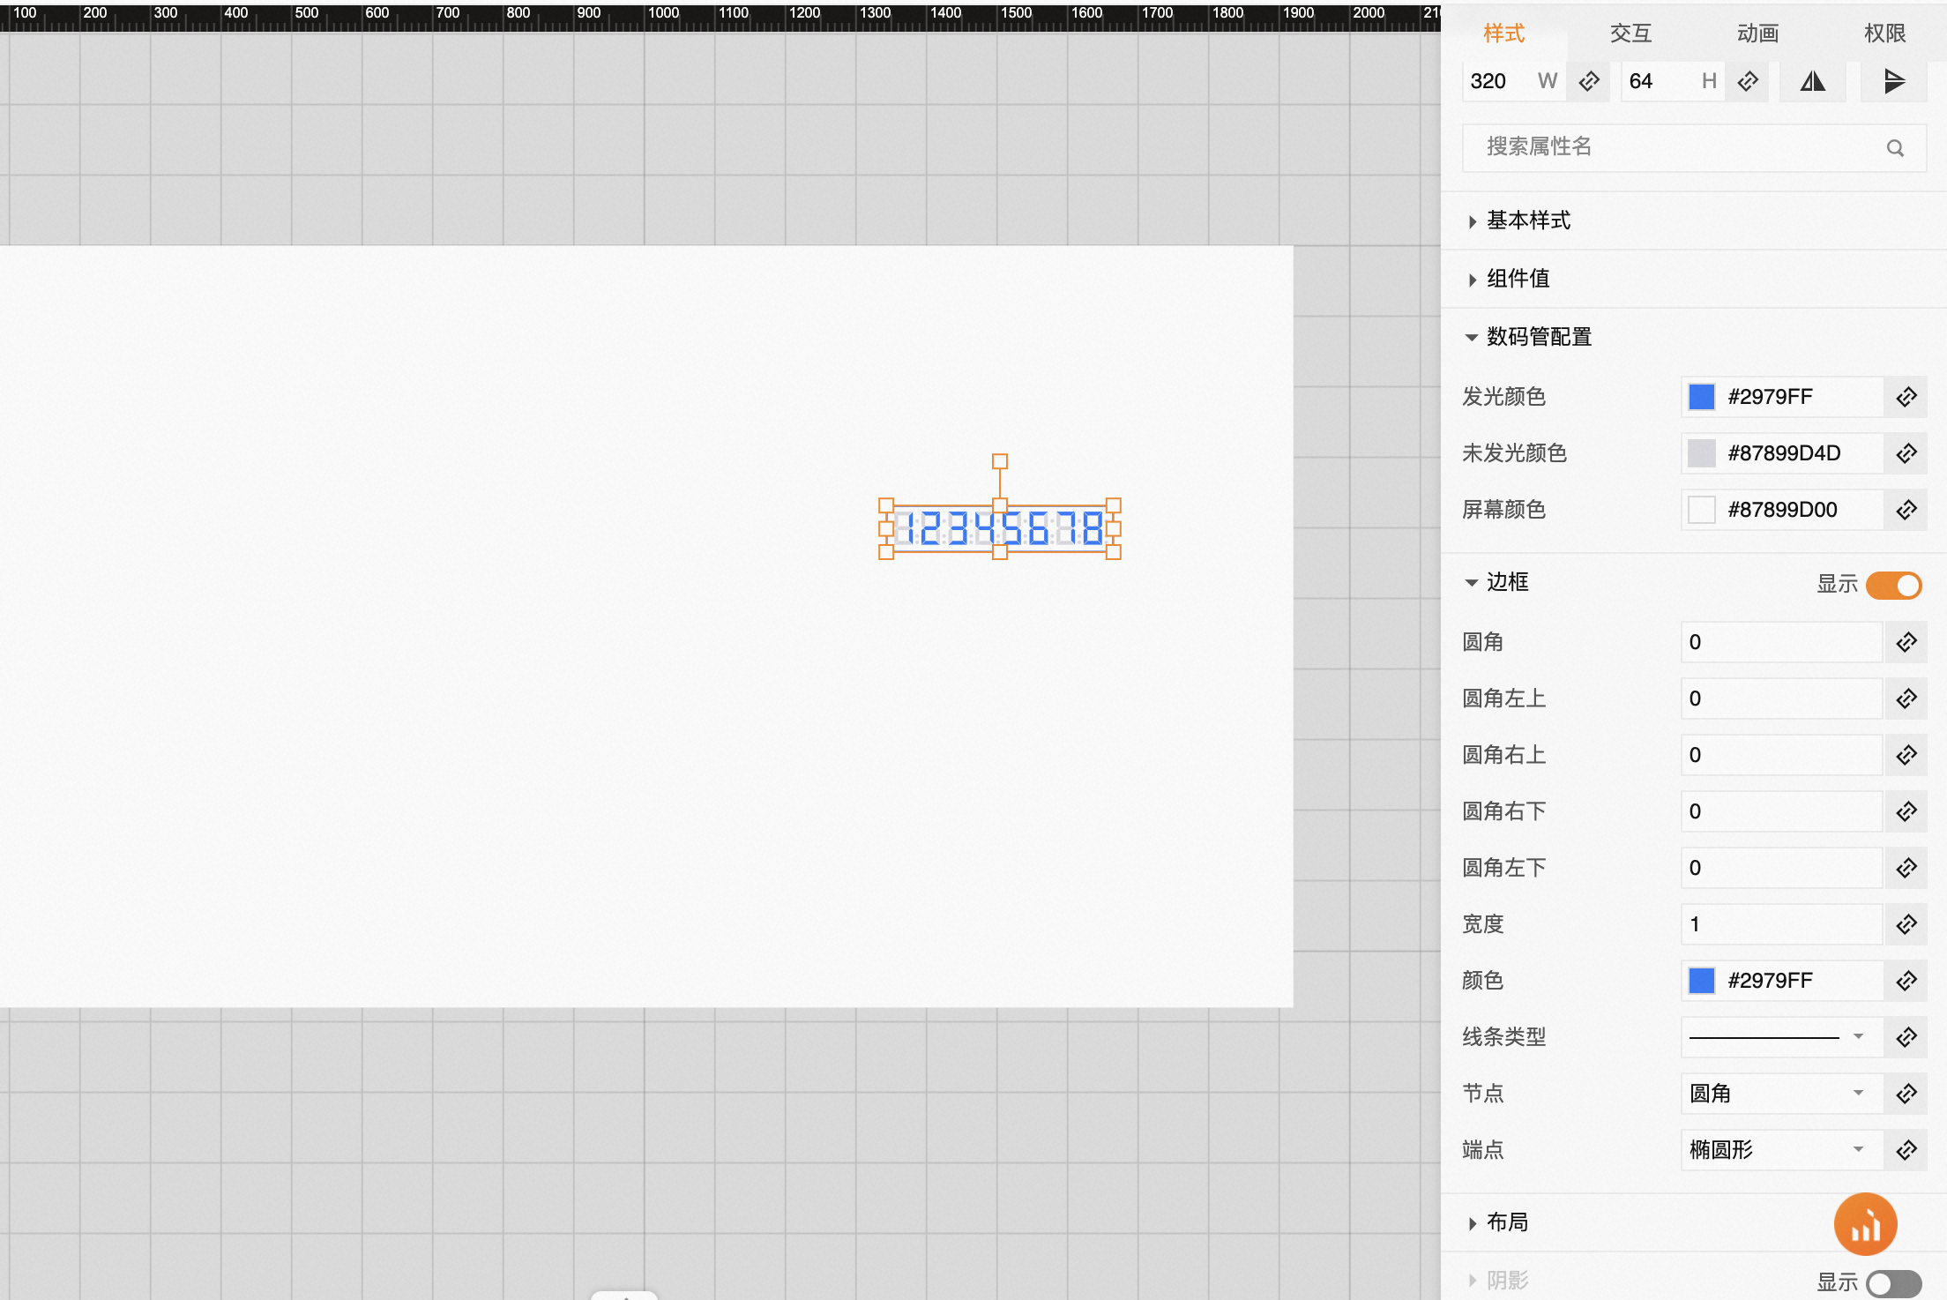This screenshot has height=1300, width=1947.
Task: Click the bind icon for 线条类型
Action: 1906,1037
